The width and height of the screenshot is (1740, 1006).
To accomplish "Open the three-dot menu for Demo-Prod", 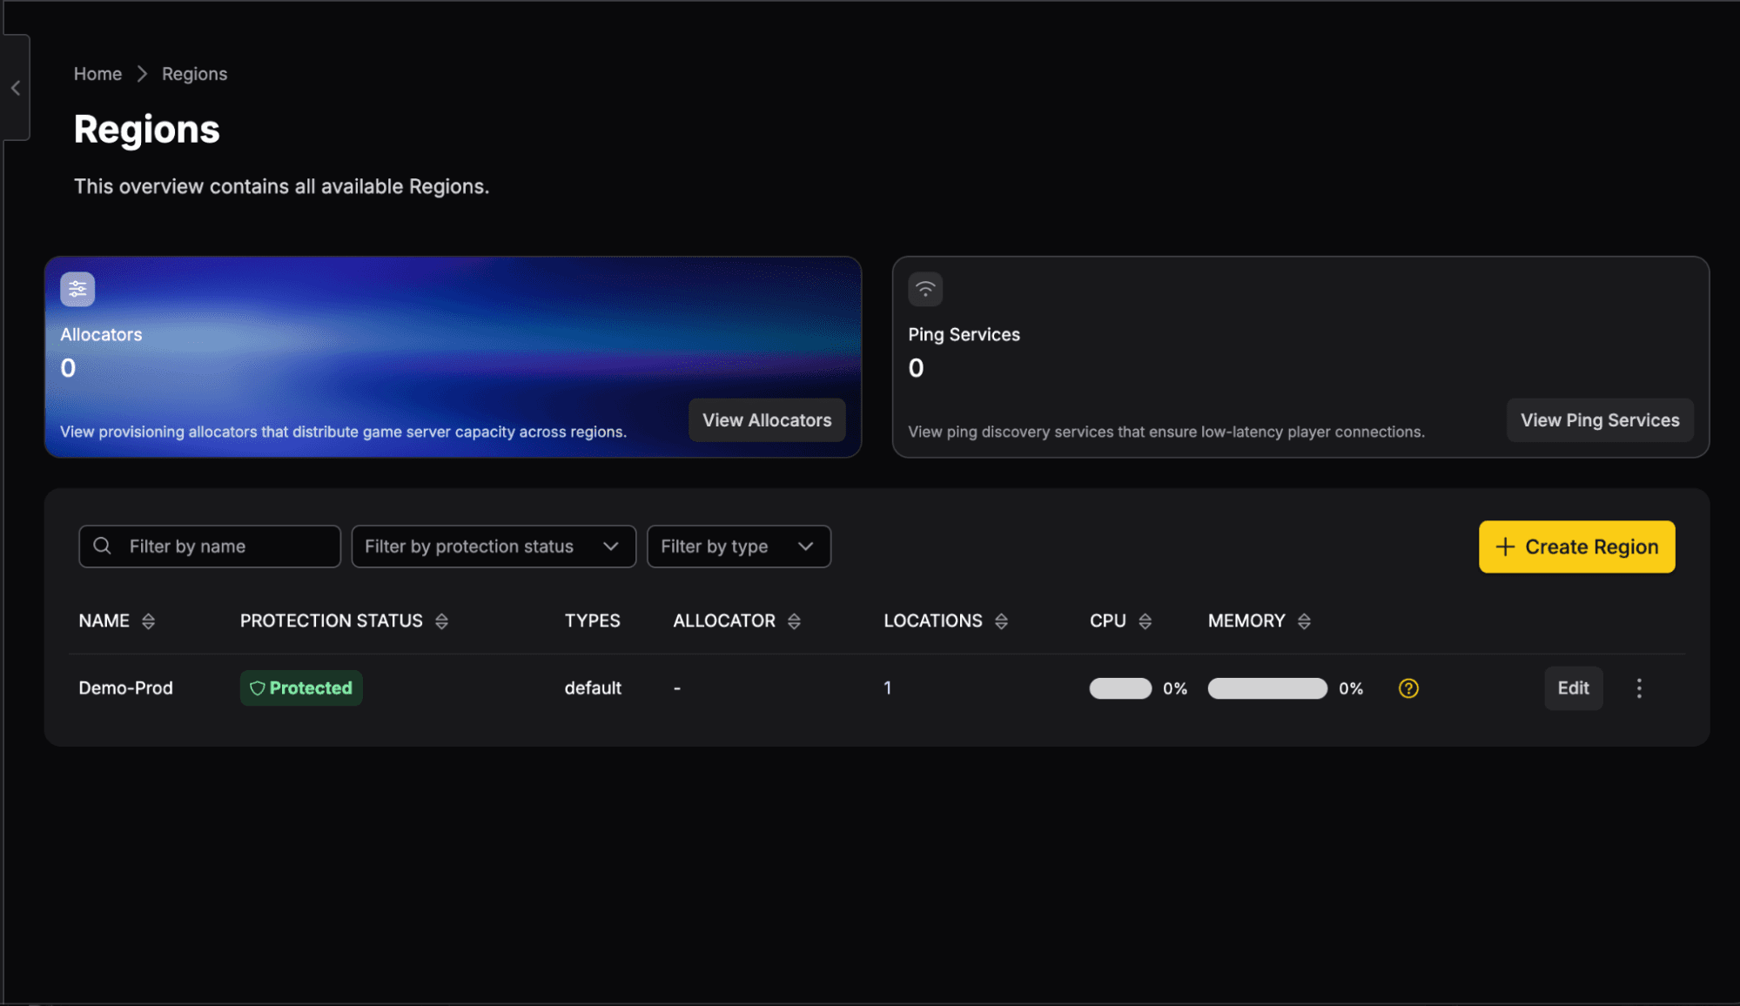I will tap(1639, 688).
